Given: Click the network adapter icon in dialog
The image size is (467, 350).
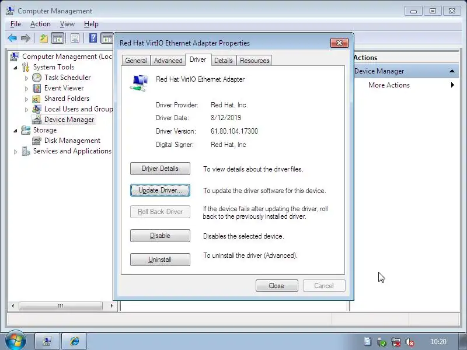Looking at the screenshot, I should tap(139, 83).
